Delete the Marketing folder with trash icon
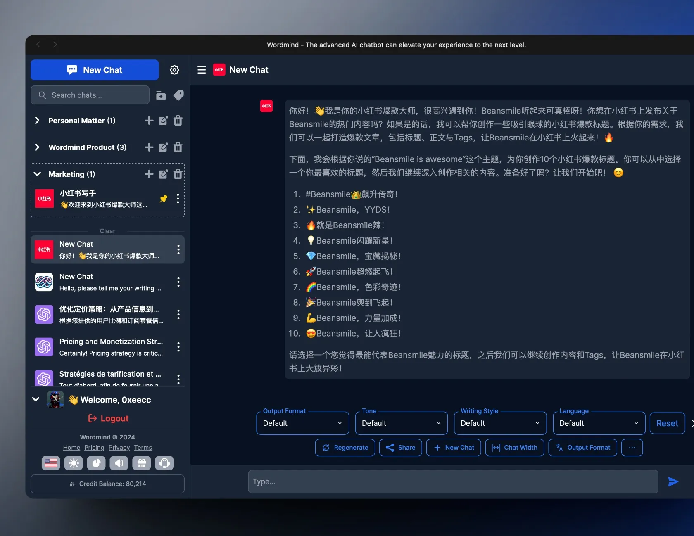 pyautogui.click(x=178, y=174)
